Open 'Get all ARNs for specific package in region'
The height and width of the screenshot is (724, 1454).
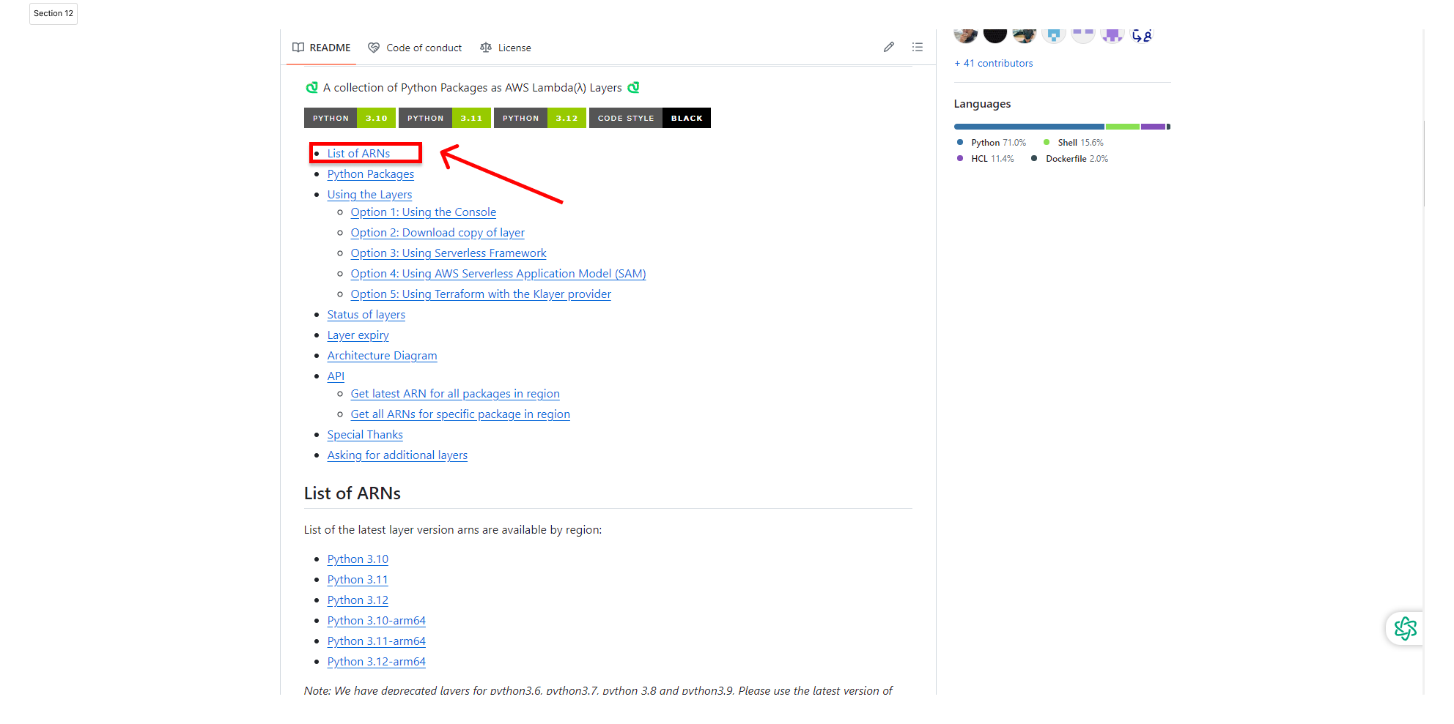coord(460,414)
